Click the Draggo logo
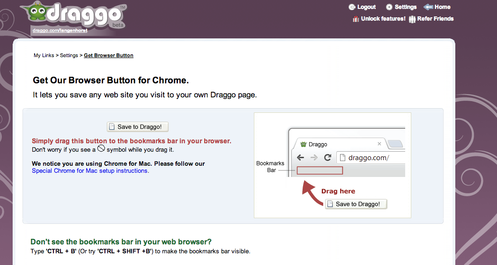The width and height of the screenshot is (497, 265). (x=74, y=15)
